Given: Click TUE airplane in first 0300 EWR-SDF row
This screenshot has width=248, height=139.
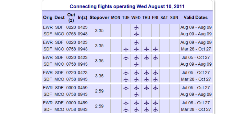Looking at the screenshot, I should point(126,88).
